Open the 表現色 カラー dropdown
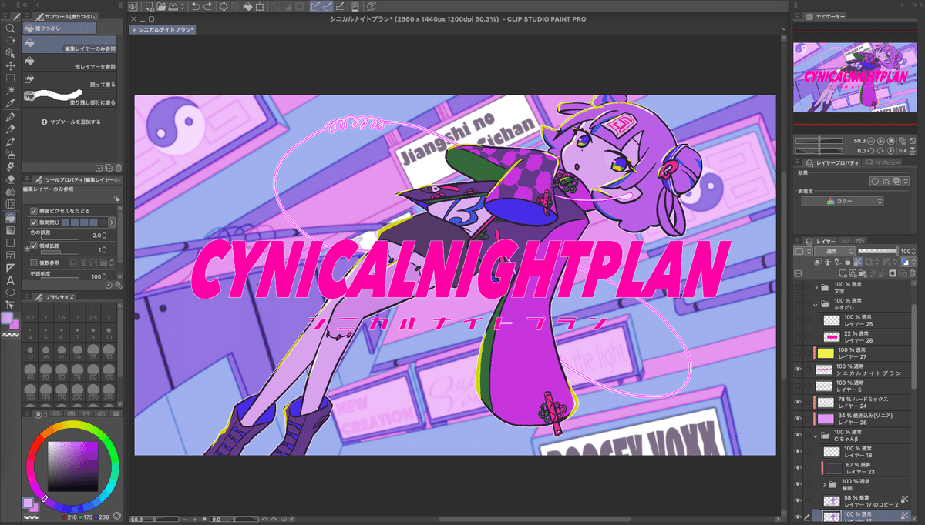925x525 pixels. (x=841, y=201)
